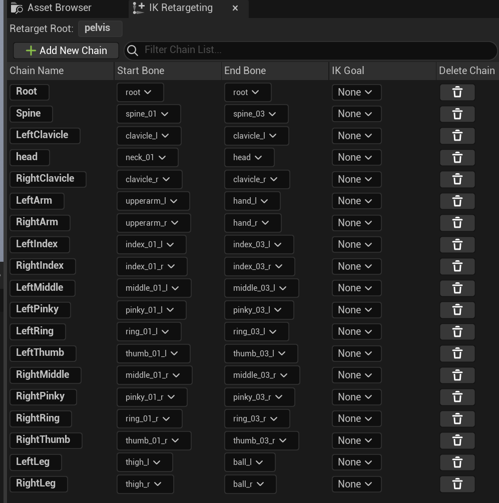The height and width of the screenshot is (503, 499).
Task: Delete the LeftThumb chain
Action: click(457, 353)
